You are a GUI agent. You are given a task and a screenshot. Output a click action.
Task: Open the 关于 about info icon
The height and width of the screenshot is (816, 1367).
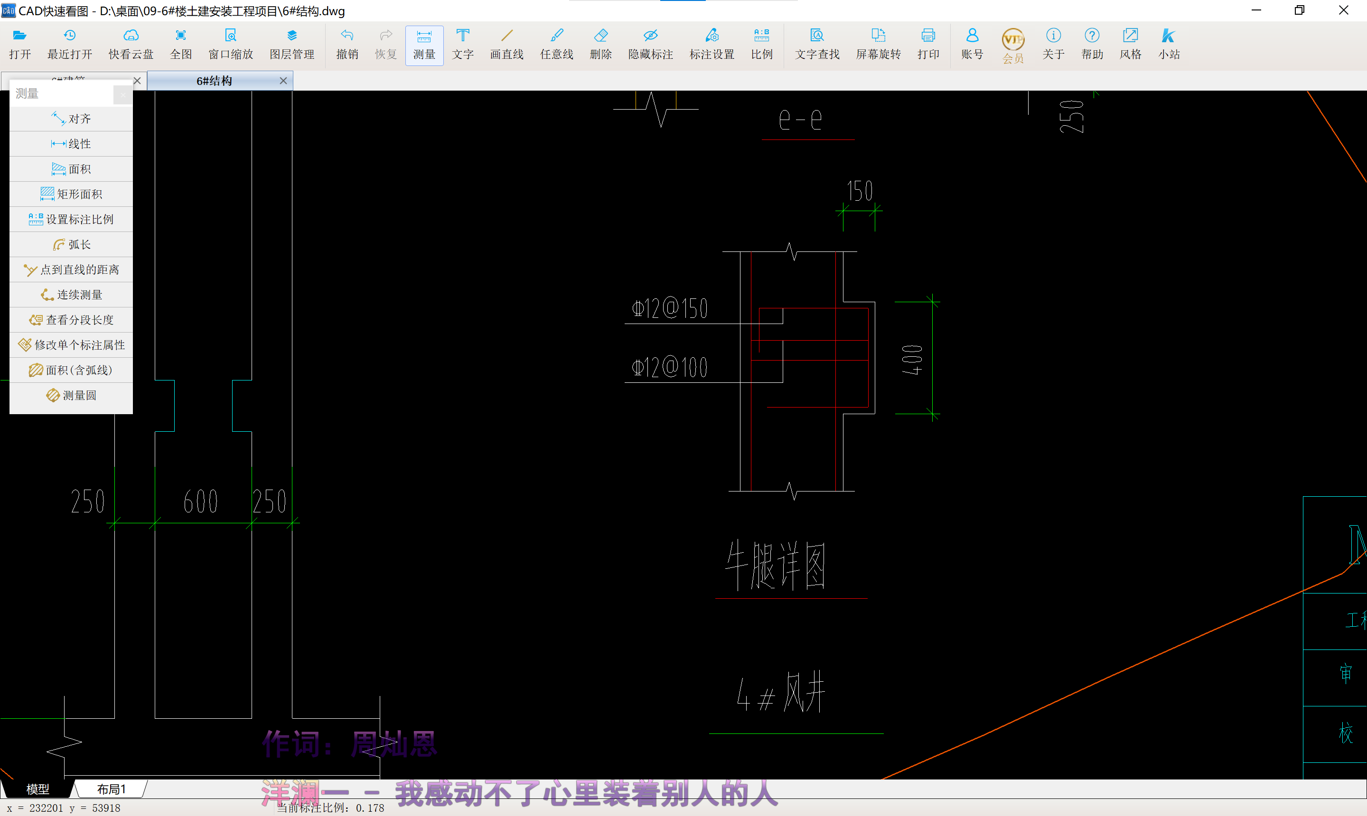[x=1053, y=45]
